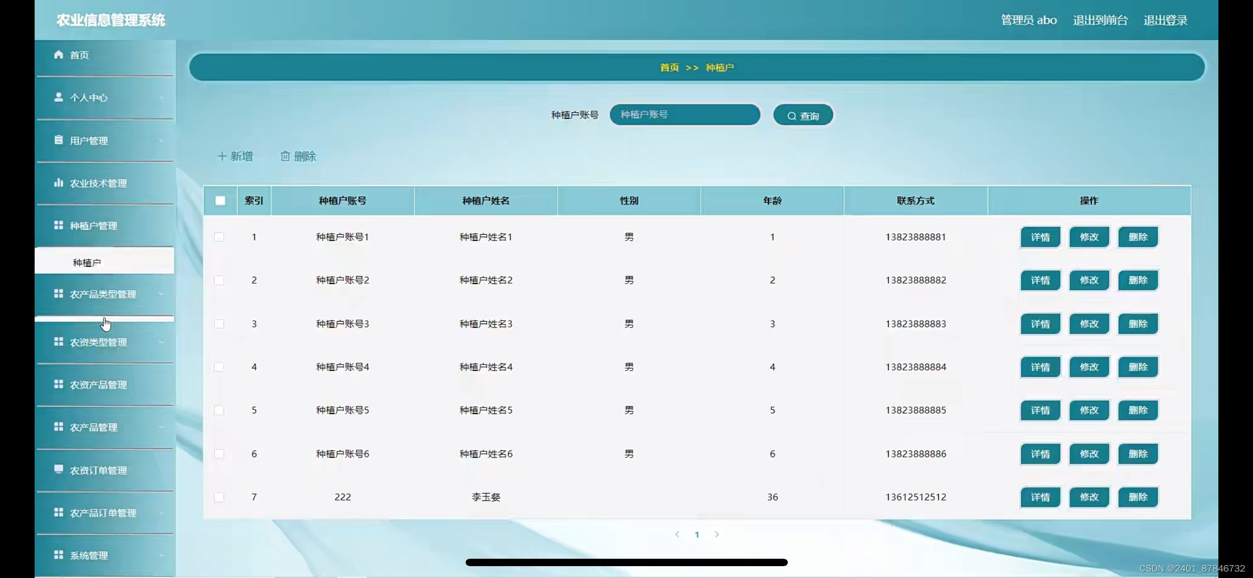Image resolution: width=1253 pixels, height=578 pixels.
Task: Click 退出登录 to log out
Action: click(1165, 20)
